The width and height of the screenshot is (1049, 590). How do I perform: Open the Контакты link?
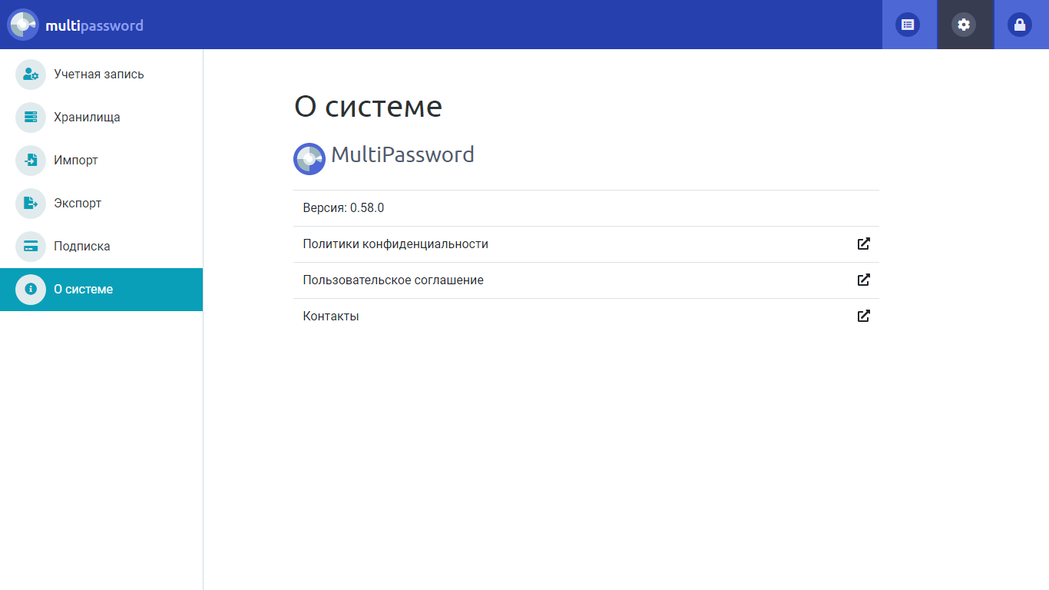pyautogui.click(x=586, y=317)
